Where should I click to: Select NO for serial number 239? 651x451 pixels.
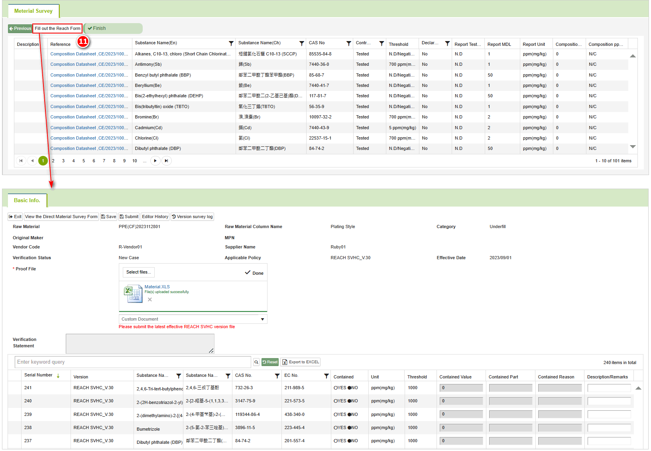pyautogui.click(x=350, y=415)
